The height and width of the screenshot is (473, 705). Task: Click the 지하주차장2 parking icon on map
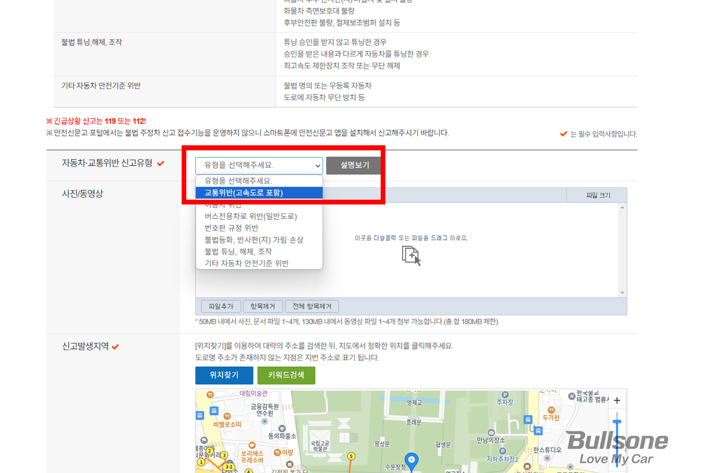(502, 451)
